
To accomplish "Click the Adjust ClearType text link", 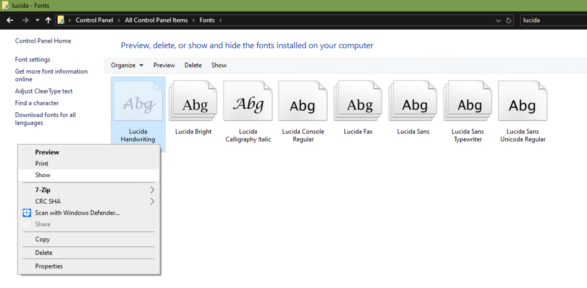I will click(44, 91).
